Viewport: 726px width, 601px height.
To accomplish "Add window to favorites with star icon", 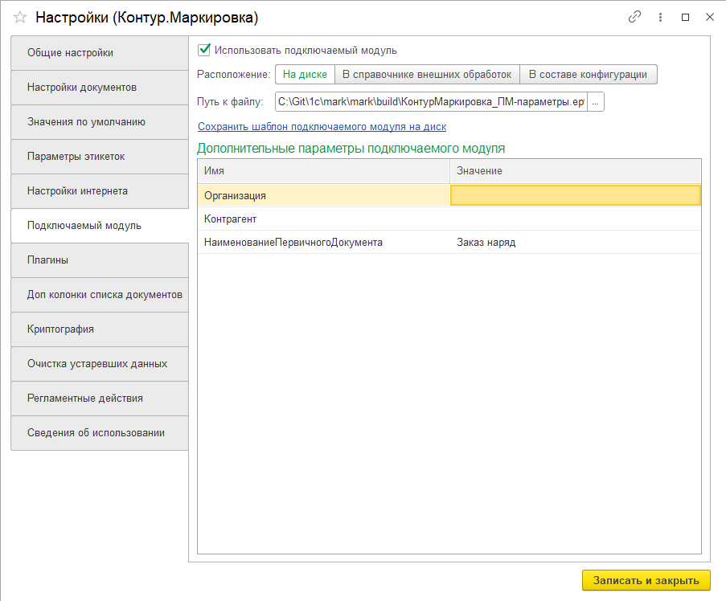I will pos(20,18).
